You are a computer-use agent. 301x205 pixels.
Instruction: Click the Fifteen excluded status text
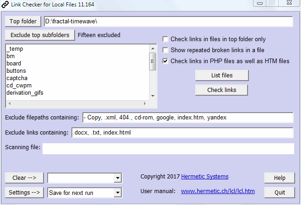click(x=99, y=35)
